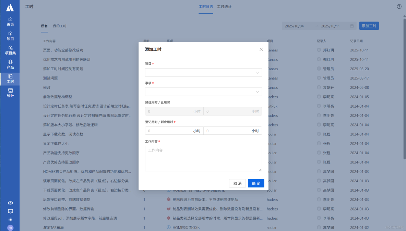Open the 产品 panel from sidebar

point(10,64)
